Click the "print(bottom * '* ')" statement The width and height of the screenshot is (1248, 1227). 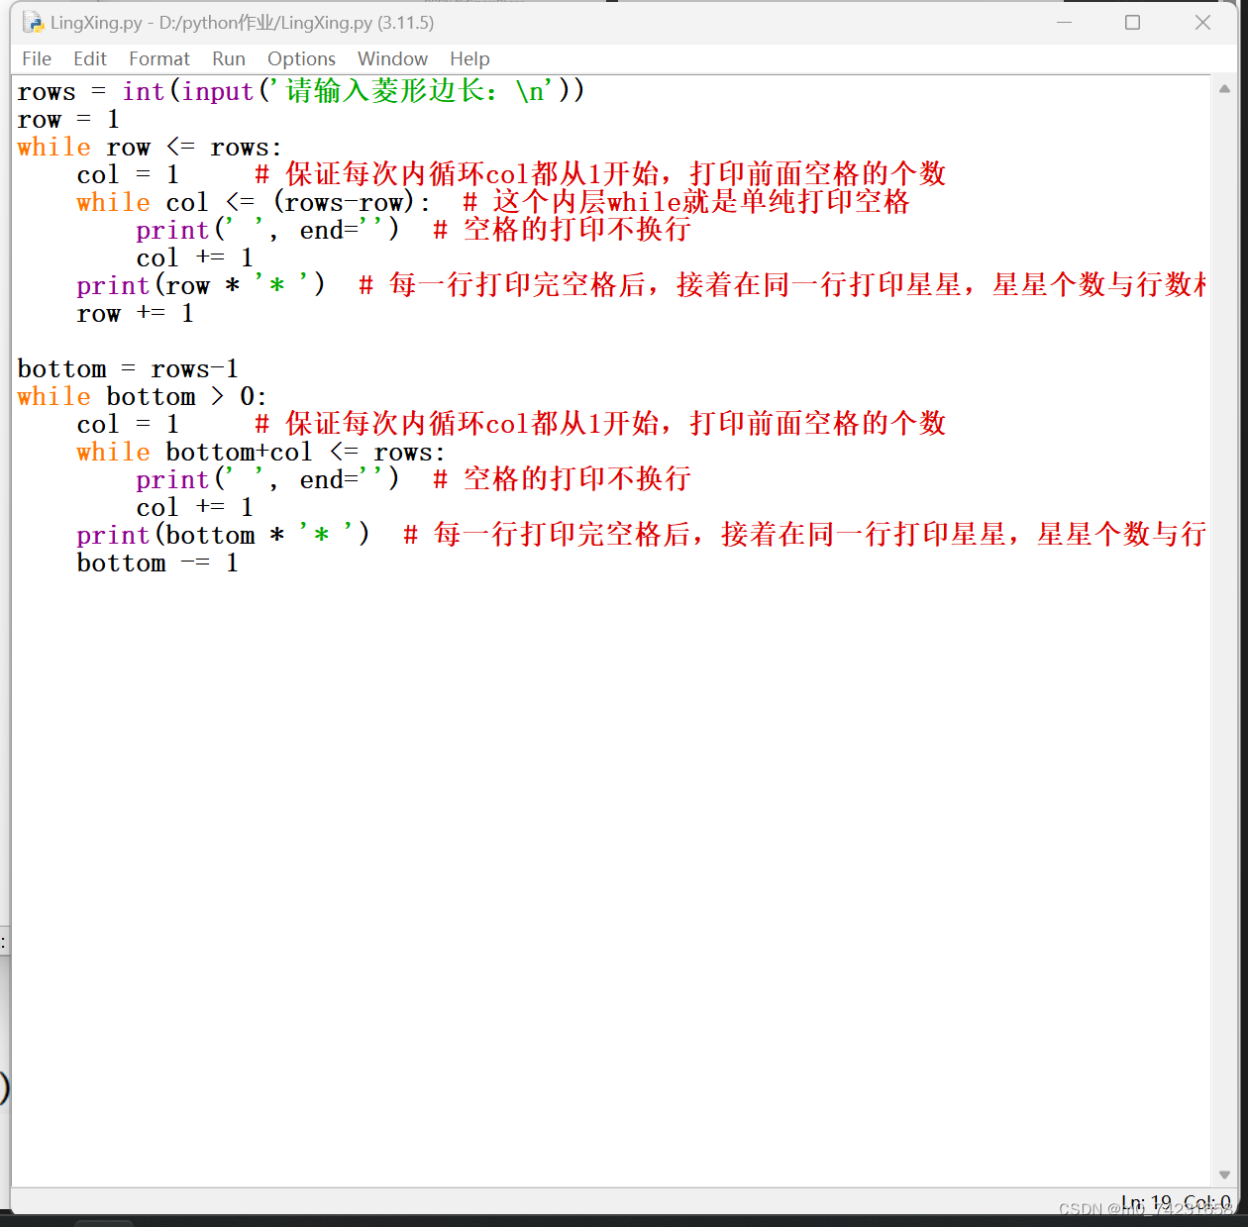[x=224, y=536]
